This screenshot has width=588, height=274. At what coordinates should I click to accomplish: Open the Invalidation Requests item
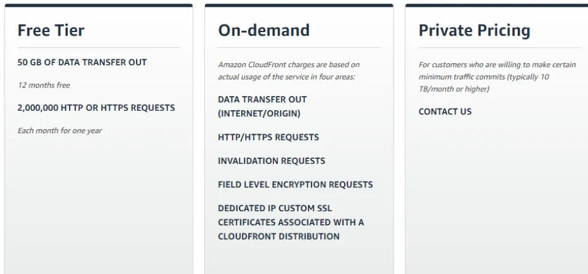pyautogui.click(x=272, y=161)
